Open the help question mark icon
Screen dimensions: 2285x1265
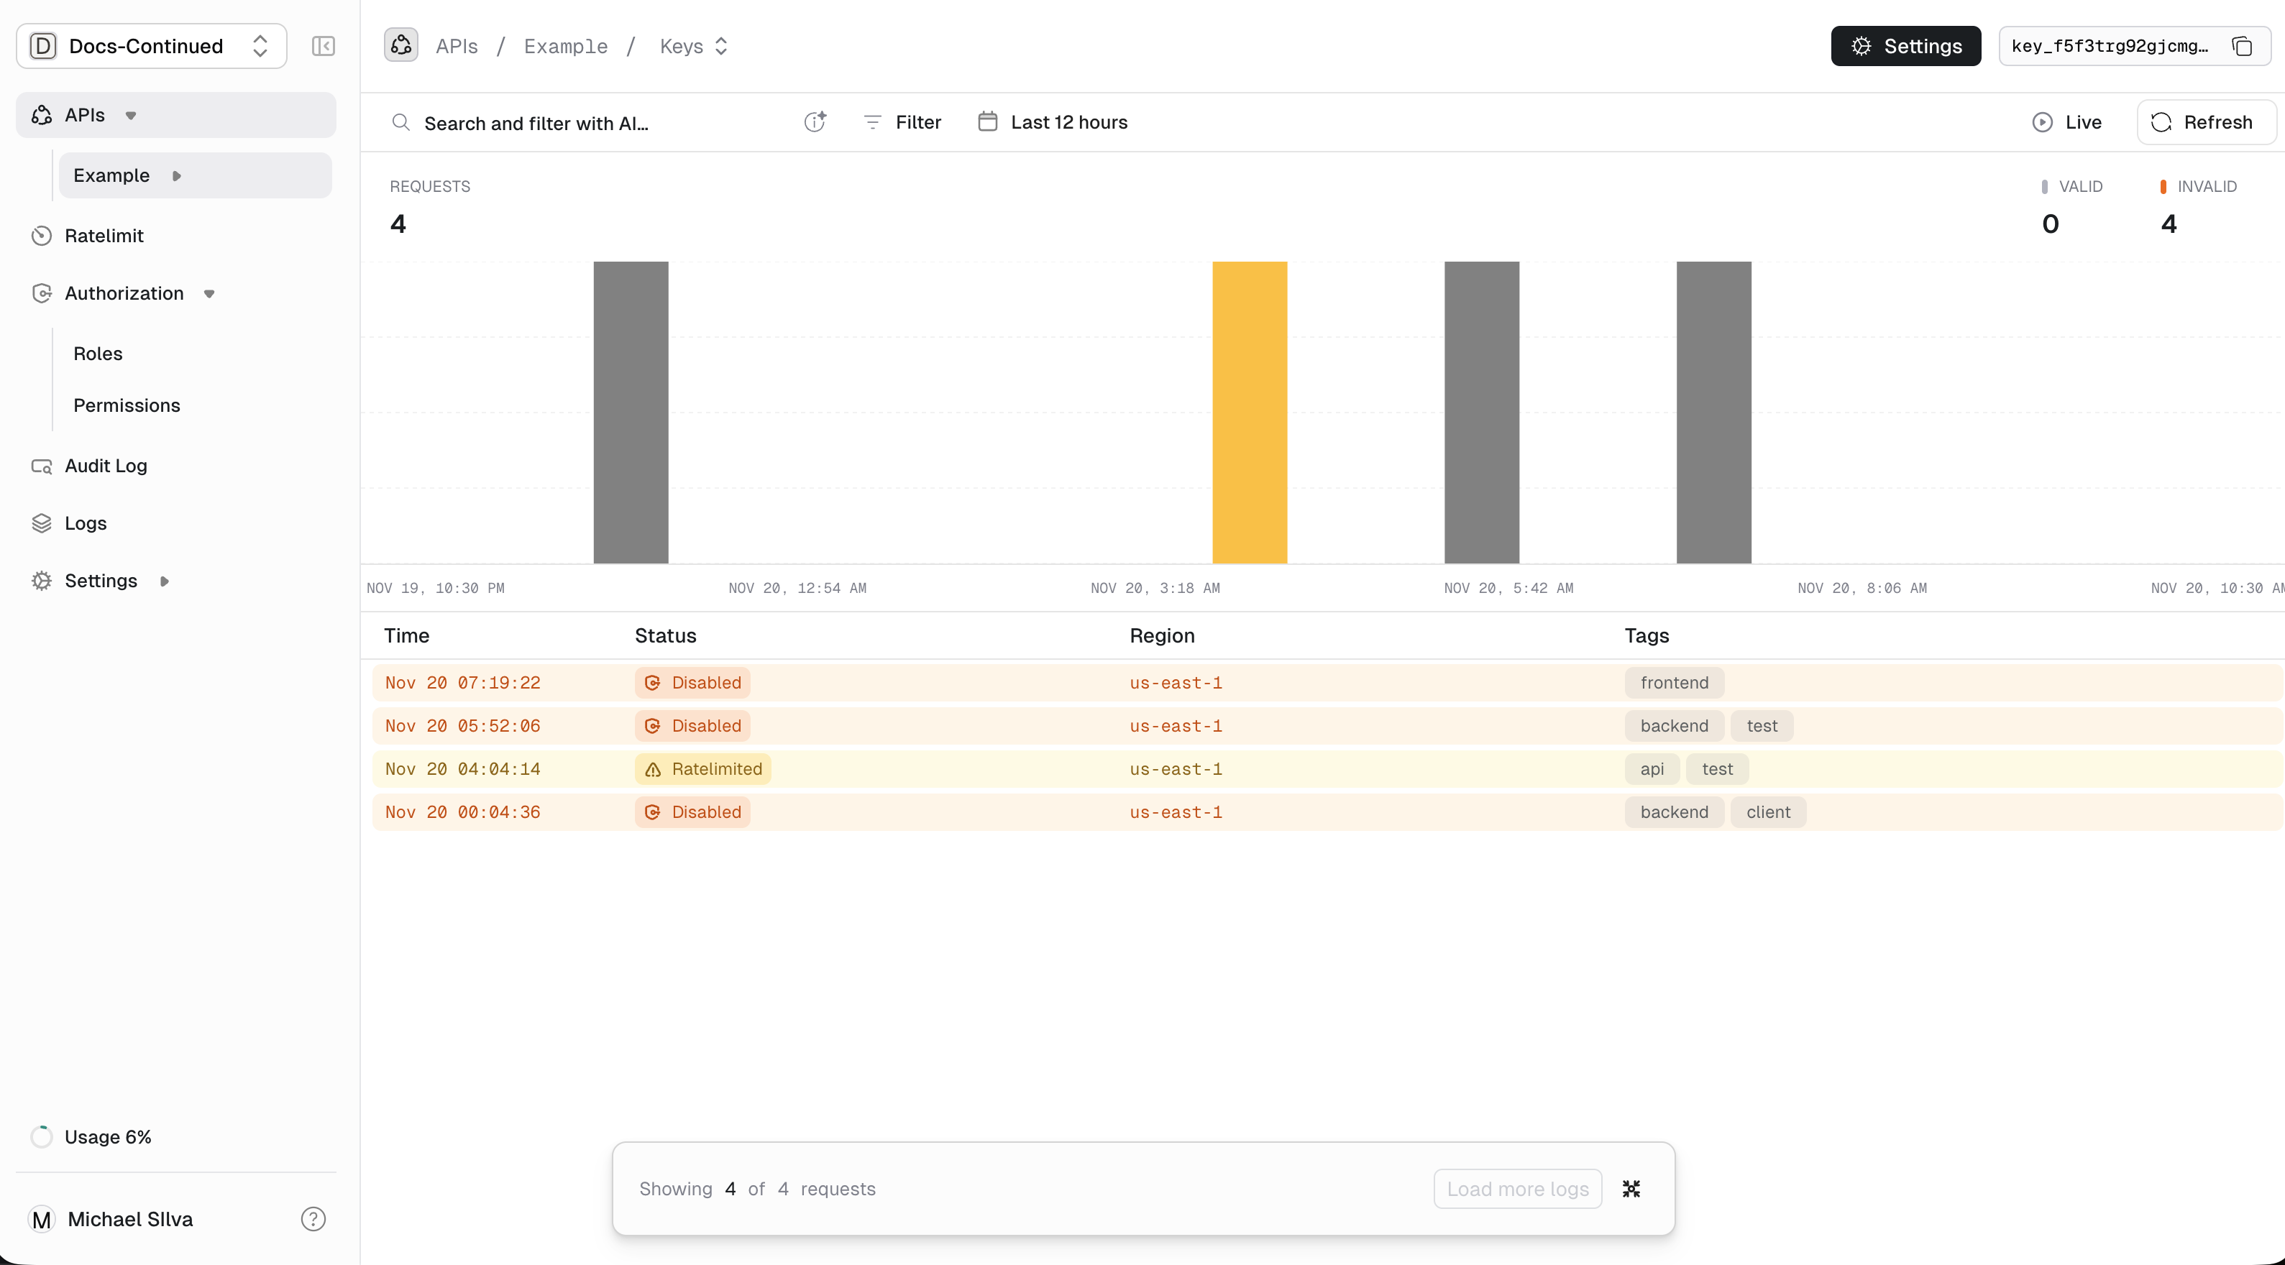313,1219
